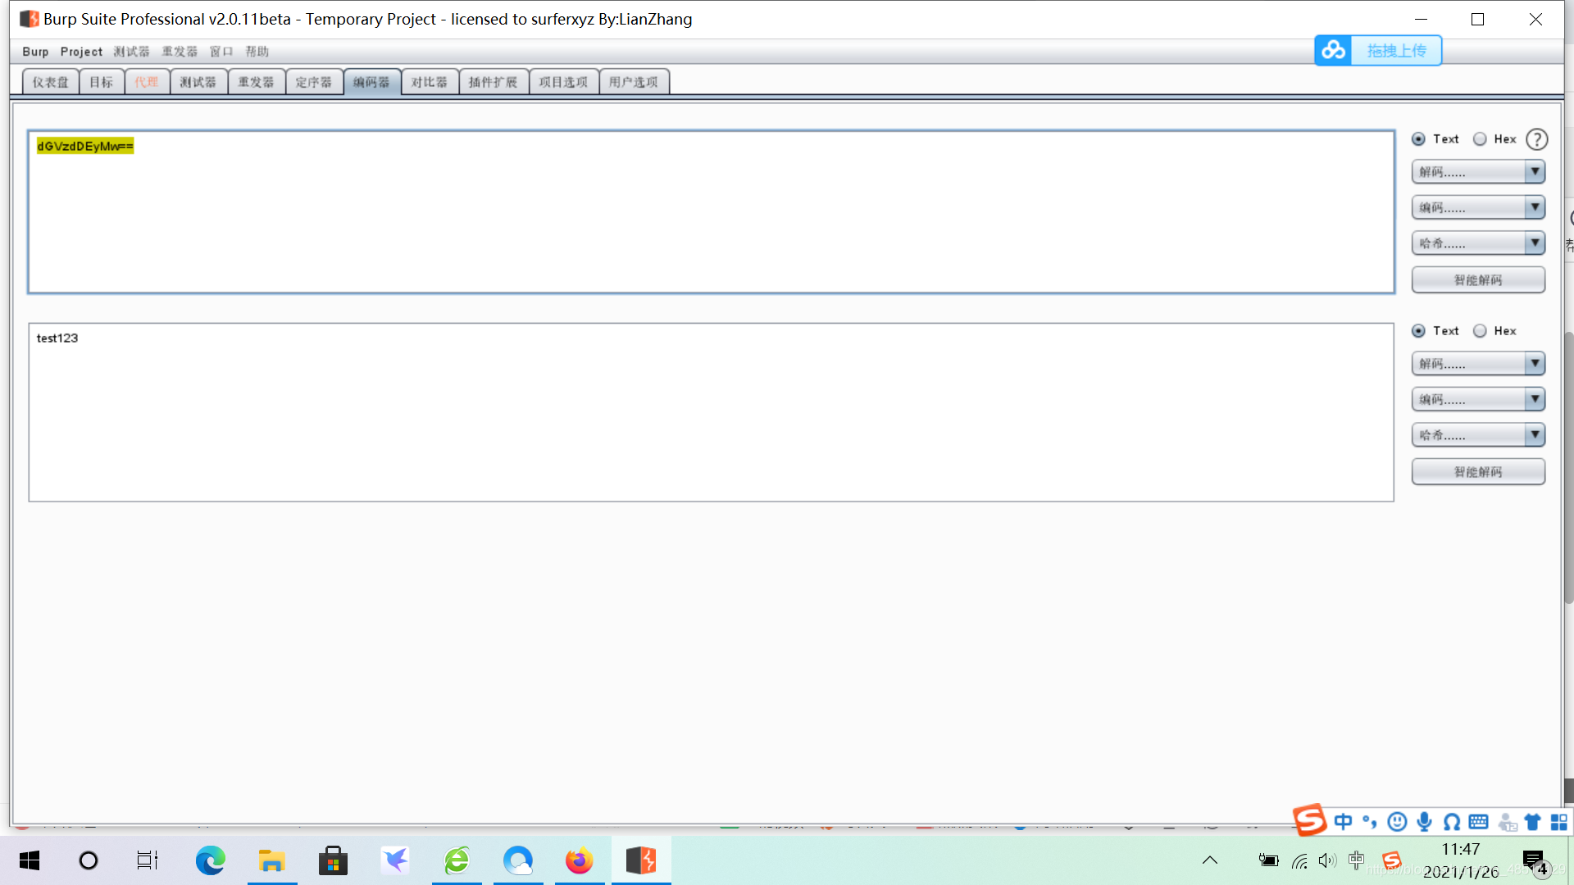Activate Sogou voice input microphone
The width and height of the screenshot is (1574, 885).
point(1425,822)
